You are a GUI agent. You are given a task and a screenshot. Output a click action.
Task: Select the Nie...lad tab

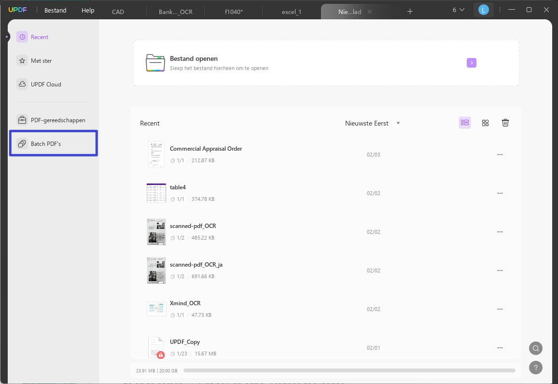(x=349, y=12)
